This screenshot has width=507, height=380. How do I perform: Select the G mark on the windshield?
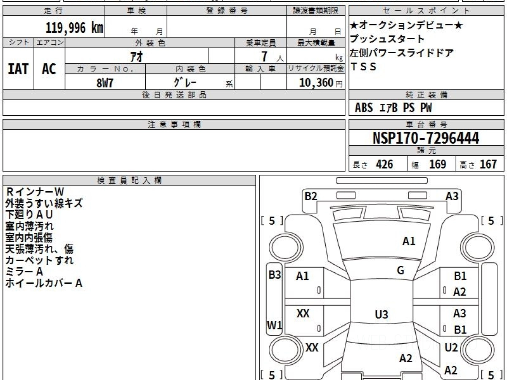click(401, 271)
